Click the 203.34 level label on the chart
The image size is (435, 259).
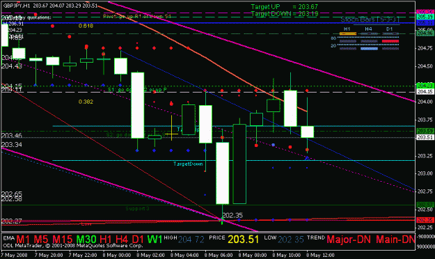[12, 145]
